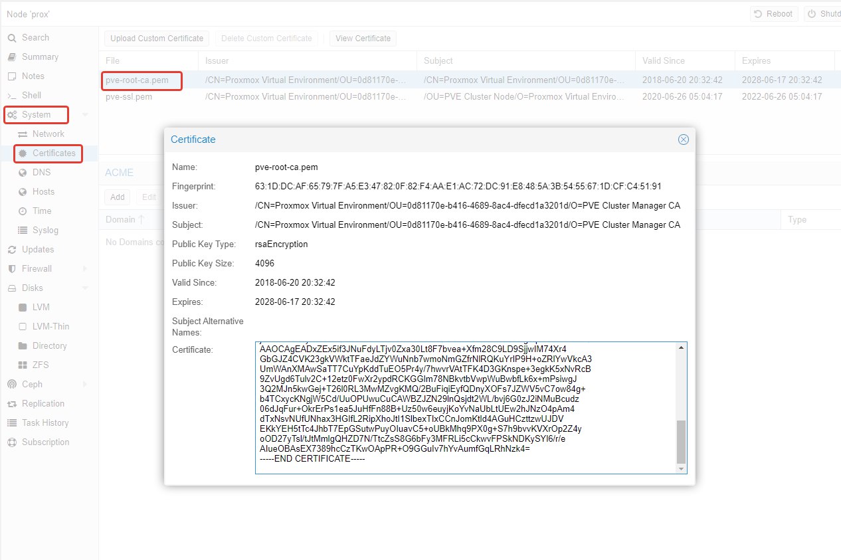The image size is (841, 560).
Task: Click the DNS globe icon
Action: (x=23, y=173)
